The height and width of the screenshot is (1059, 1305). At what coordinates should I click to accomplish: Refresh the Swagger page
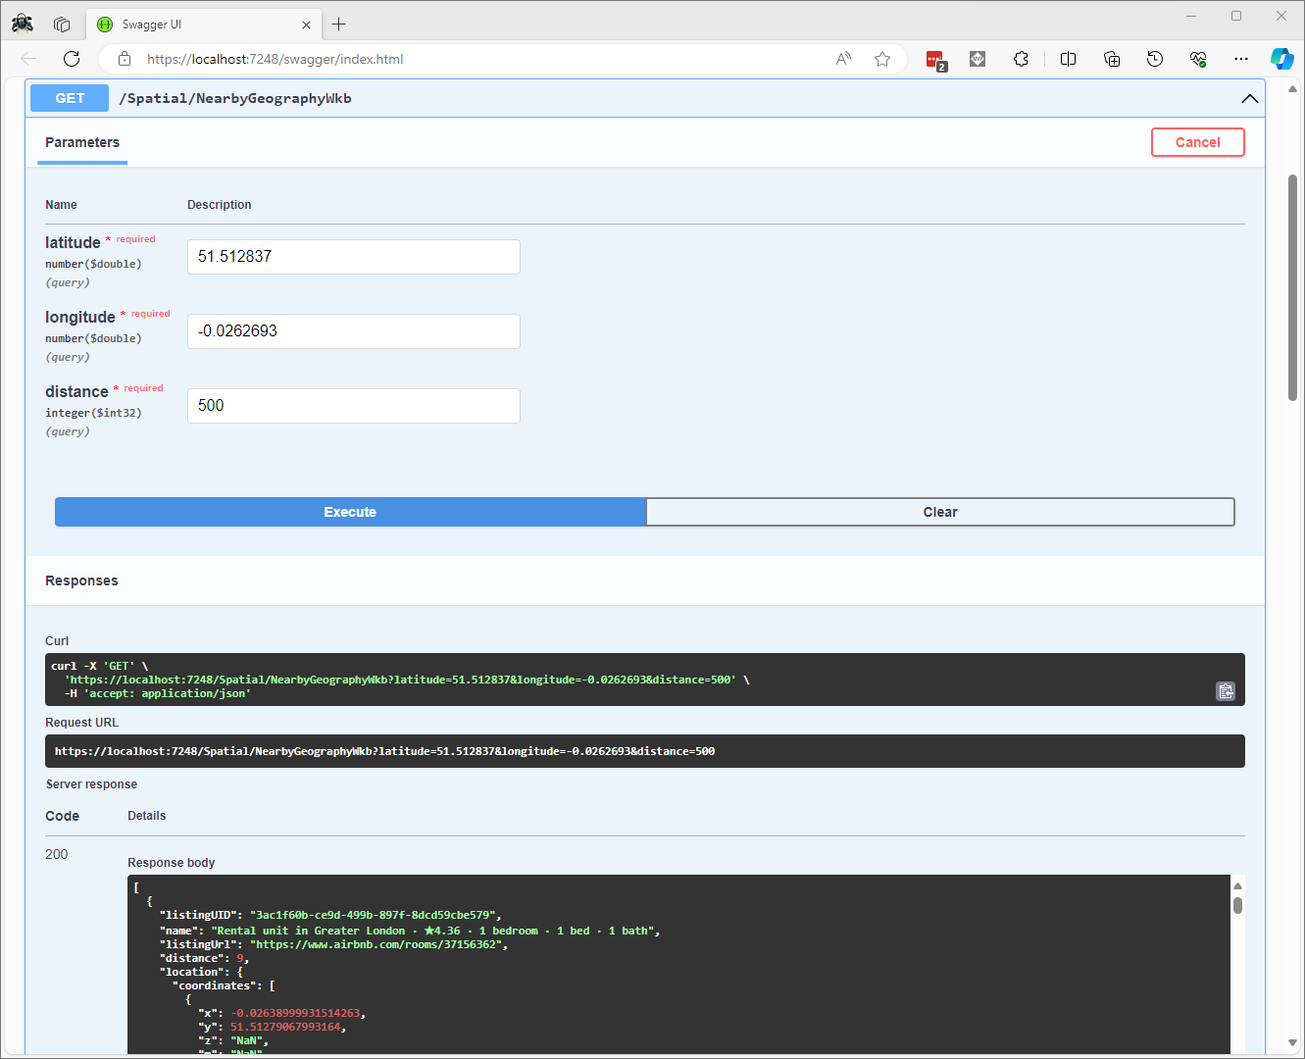[x=72, y=59]
